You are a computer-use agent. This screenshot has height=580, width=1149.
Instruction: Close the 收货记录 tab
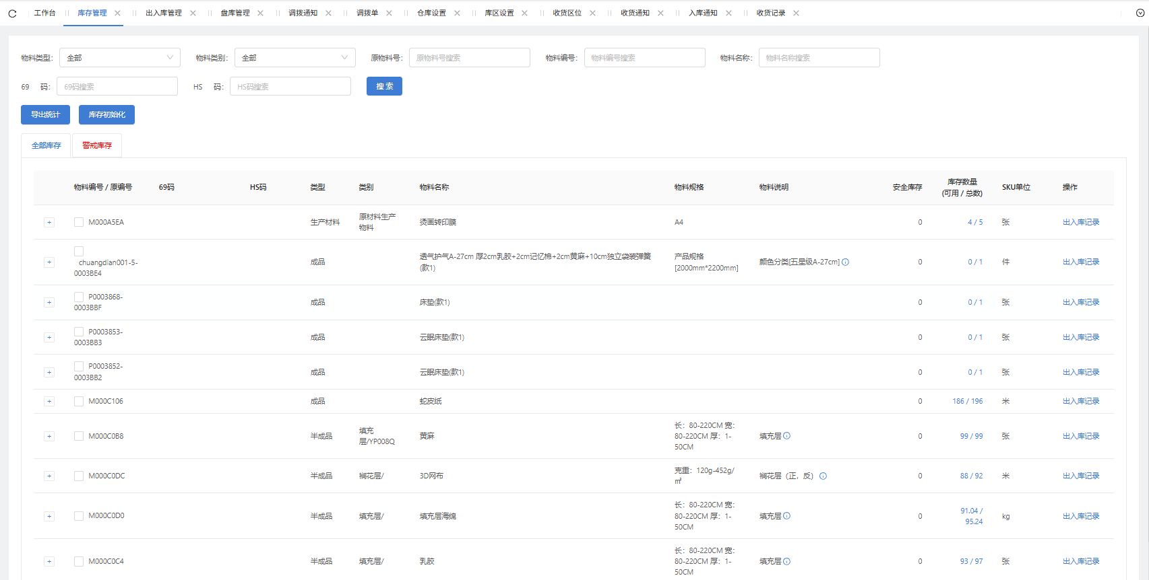(x=796, y=13)
